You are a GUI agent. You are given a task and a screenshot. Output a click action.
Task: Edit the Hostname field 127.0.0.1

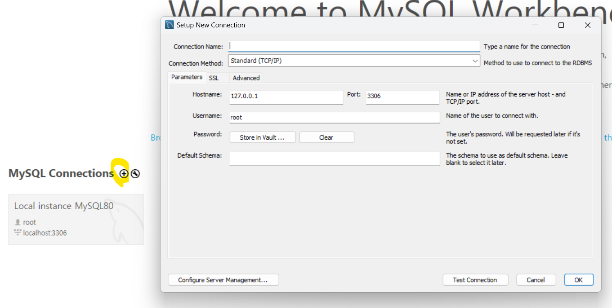[x=286, y=97]
